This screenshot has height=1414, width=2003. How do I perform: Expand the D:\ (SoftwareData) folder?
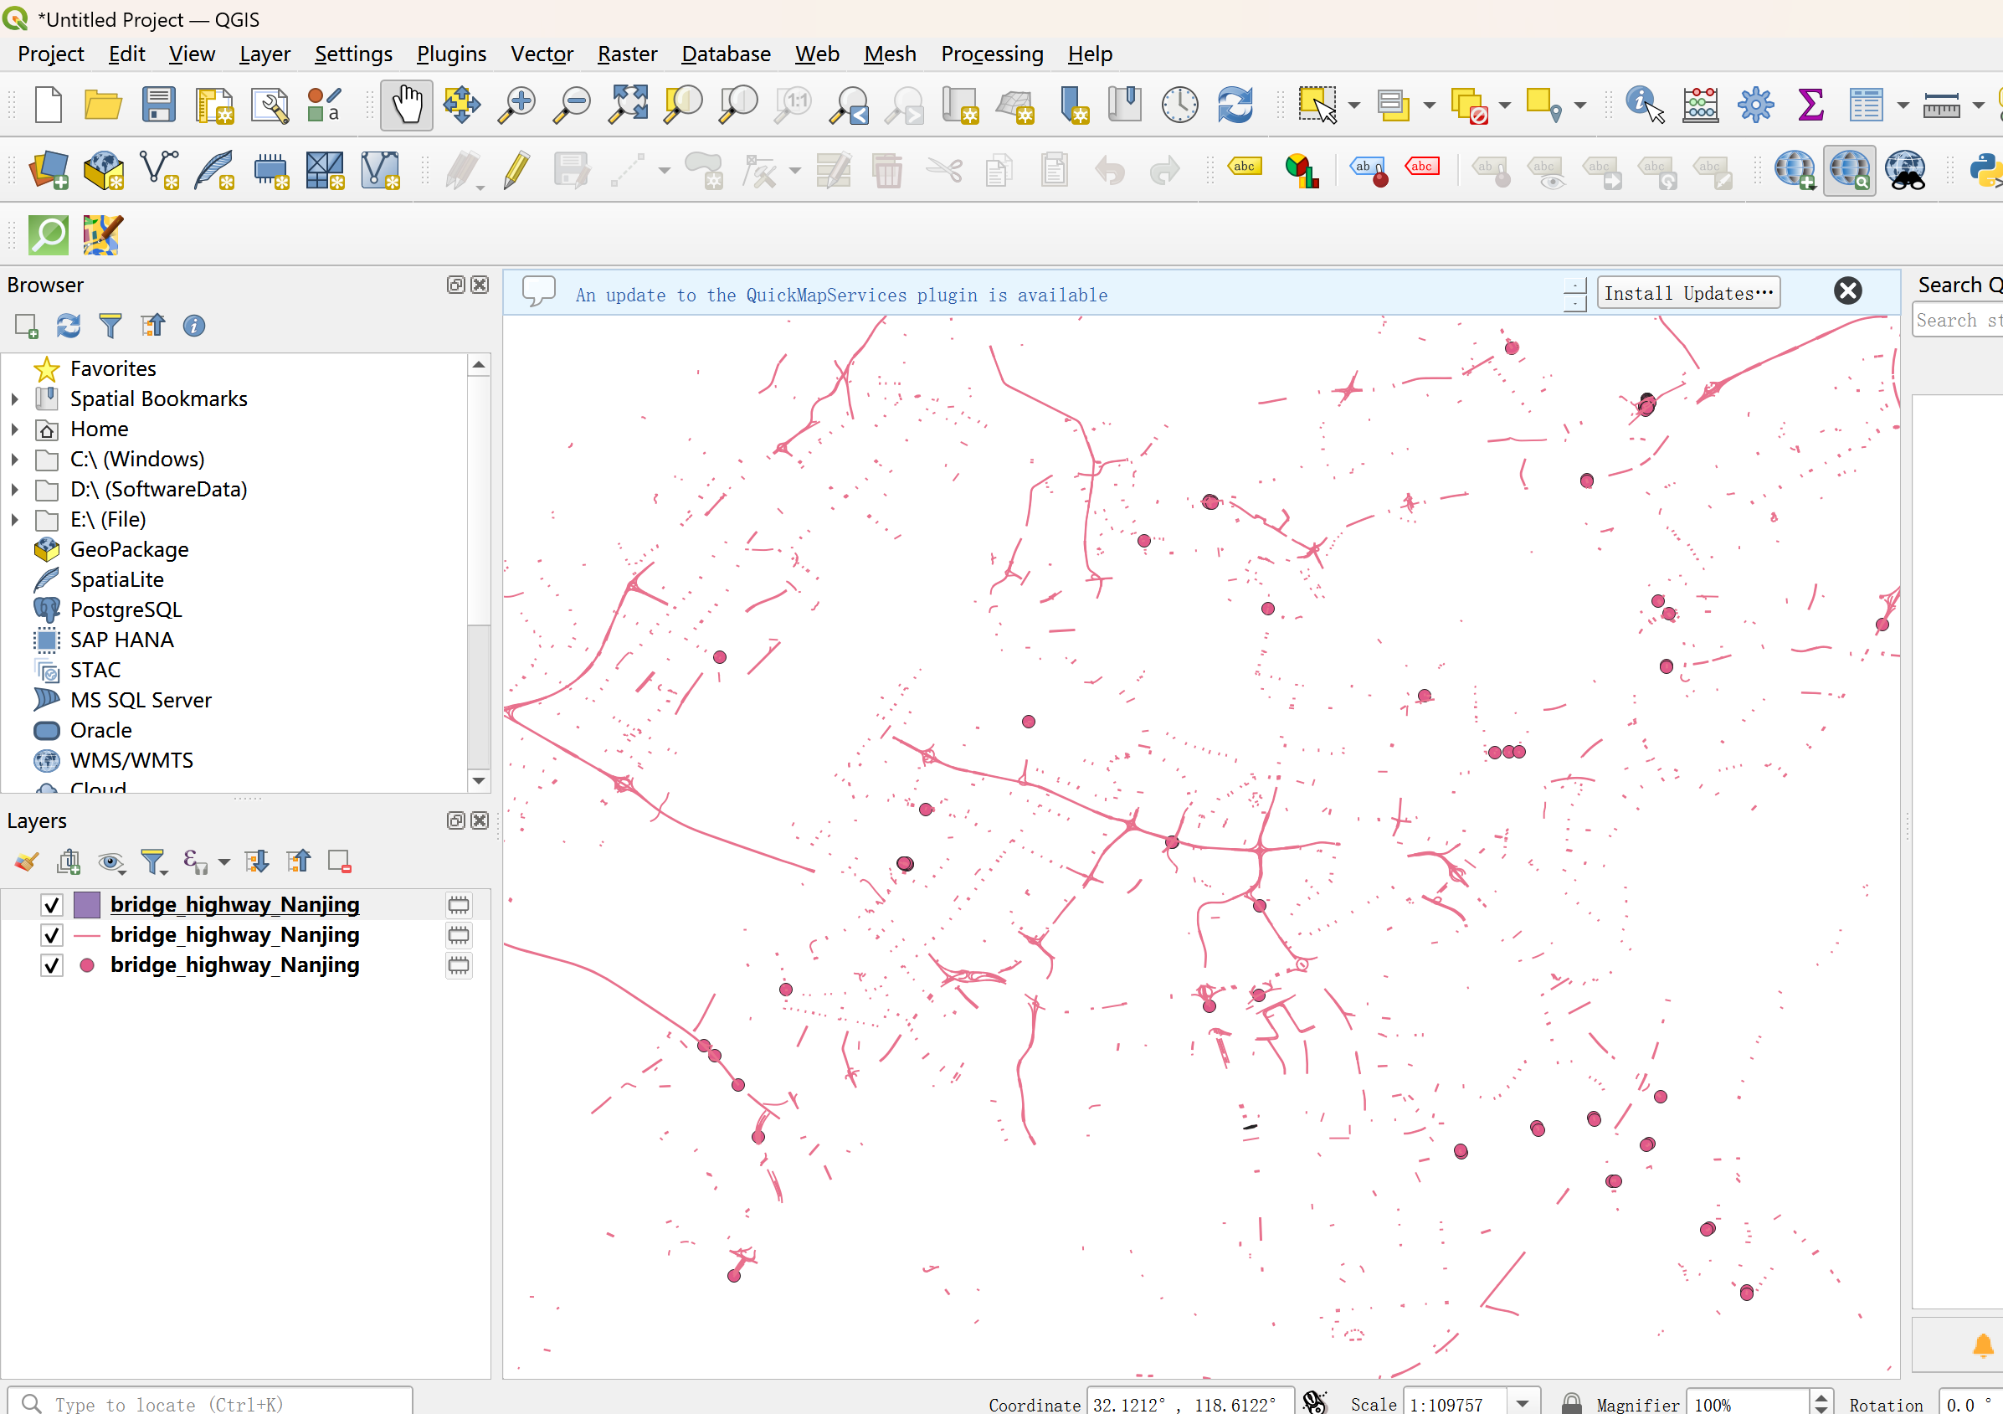pos(15,491)
